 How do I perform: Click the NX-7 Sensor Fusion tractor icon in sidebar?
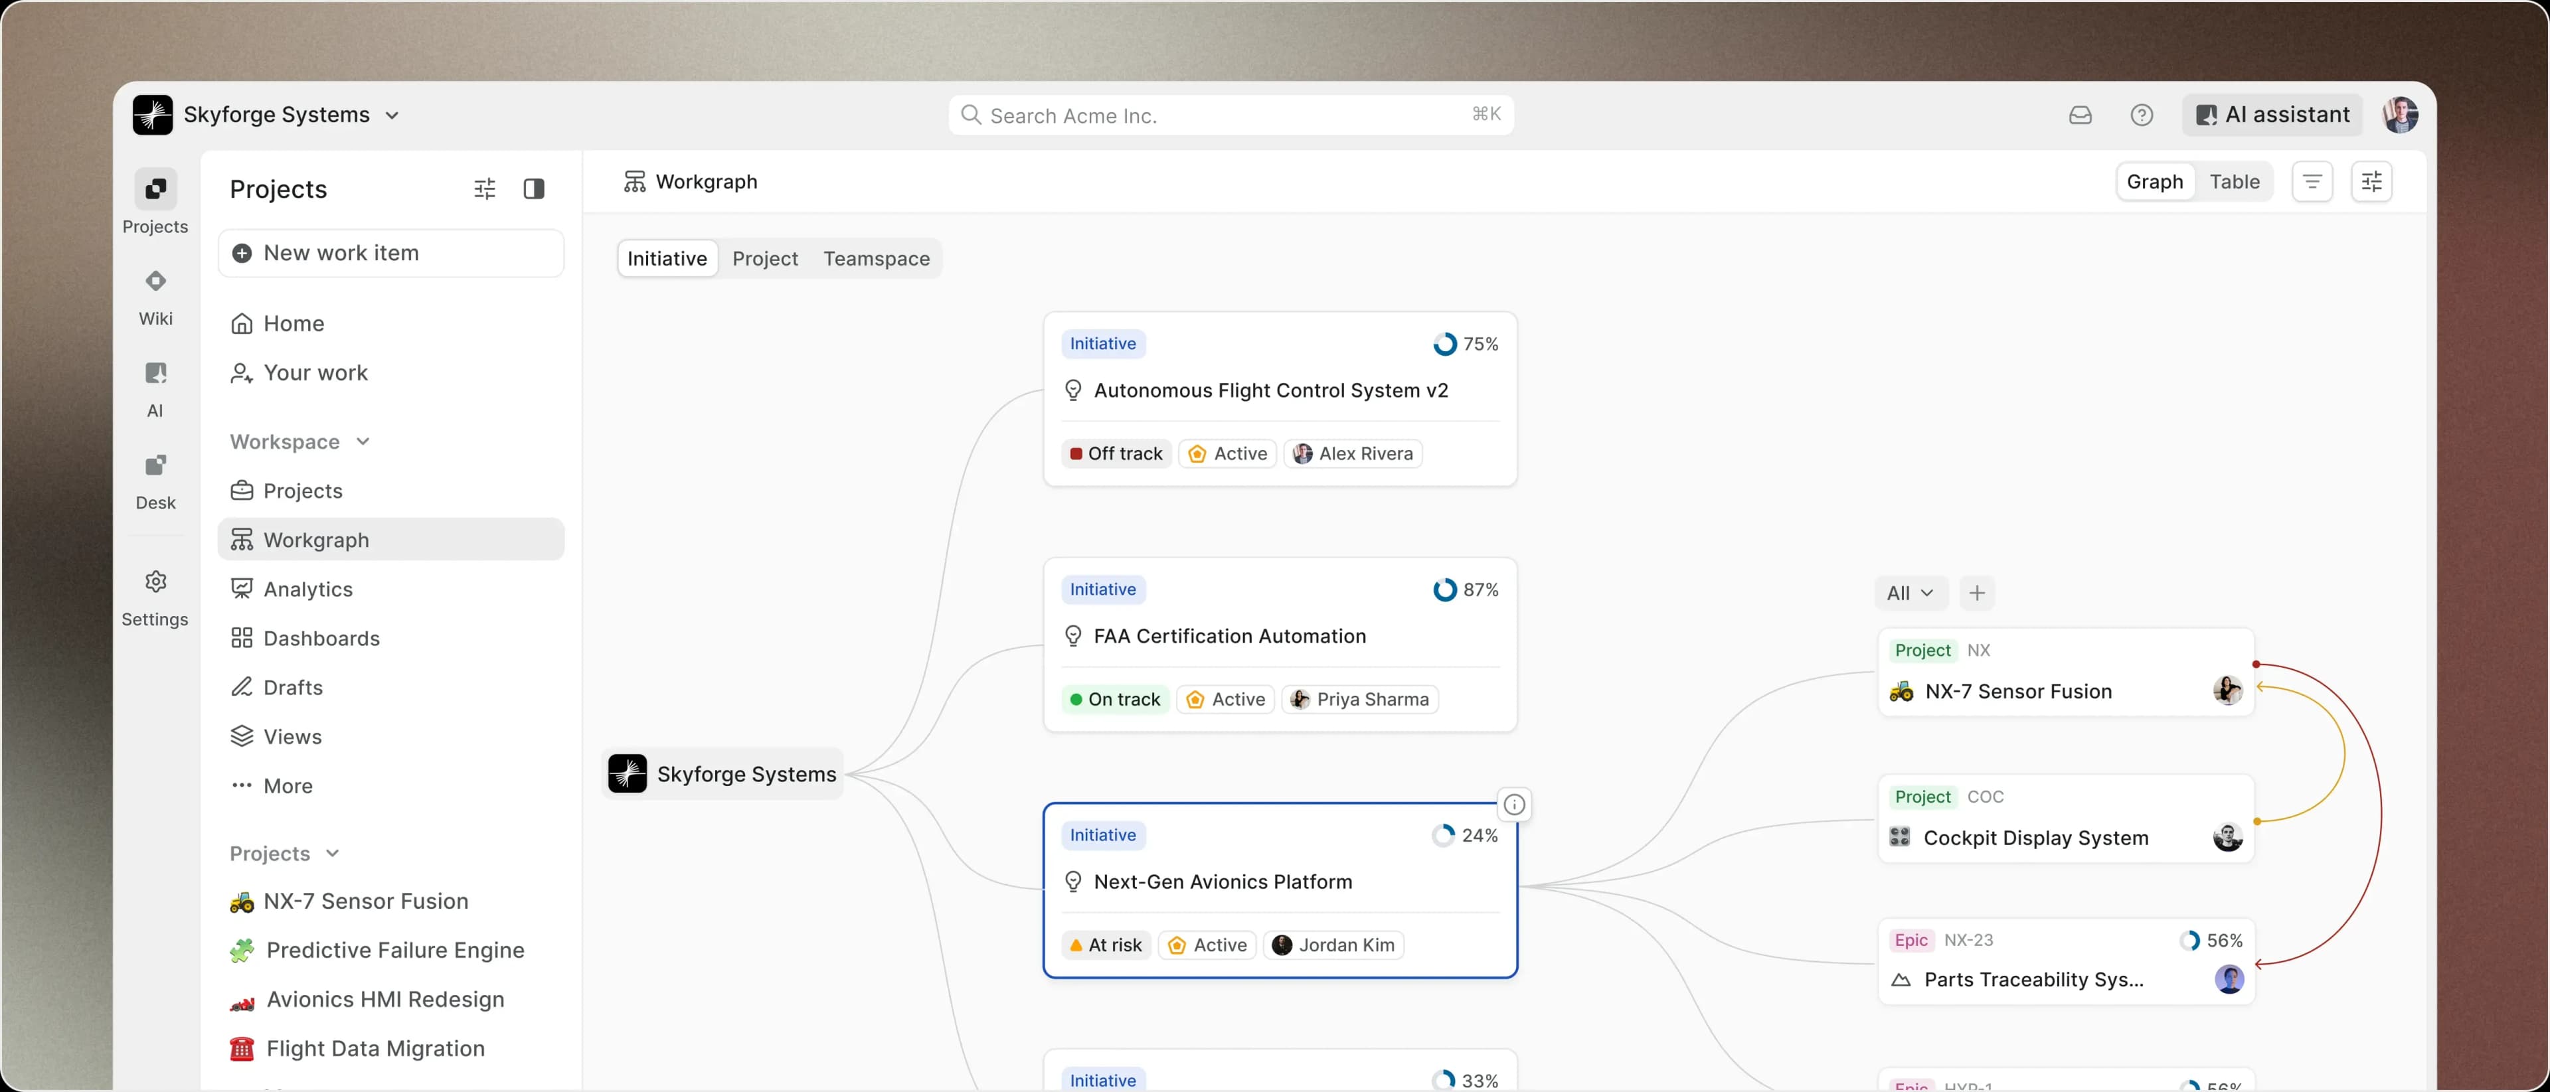coord(242,902)
